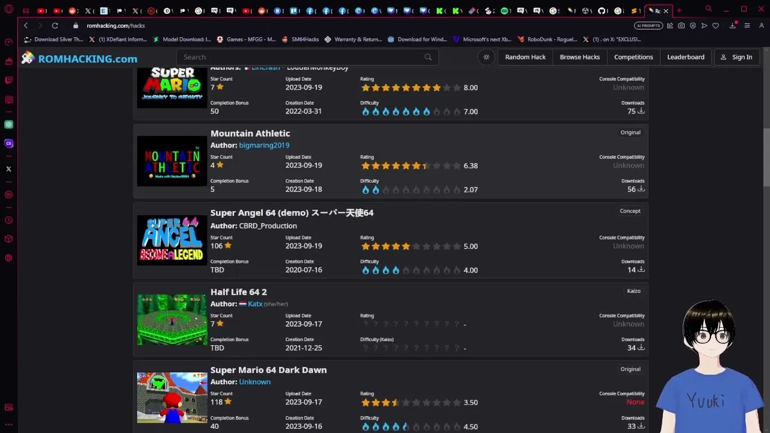Click download icon for Half Life 64 2
This screenshot has width=770, height=433.
tap(641, 348)
